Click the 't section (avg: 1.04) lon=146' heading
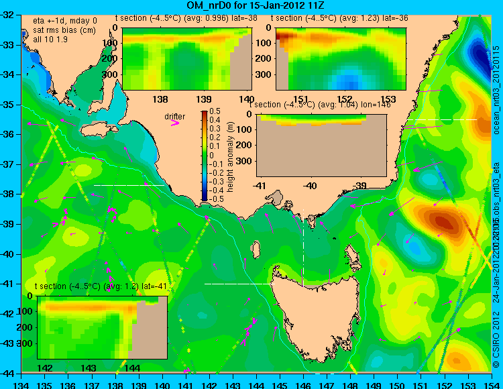This screenshot has width=503, height=389. [x=320, y=105]
